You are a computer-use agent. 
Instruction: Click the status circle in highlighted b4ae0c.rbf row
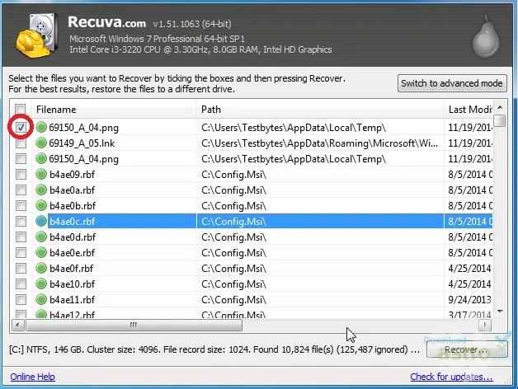coord(41,221)
